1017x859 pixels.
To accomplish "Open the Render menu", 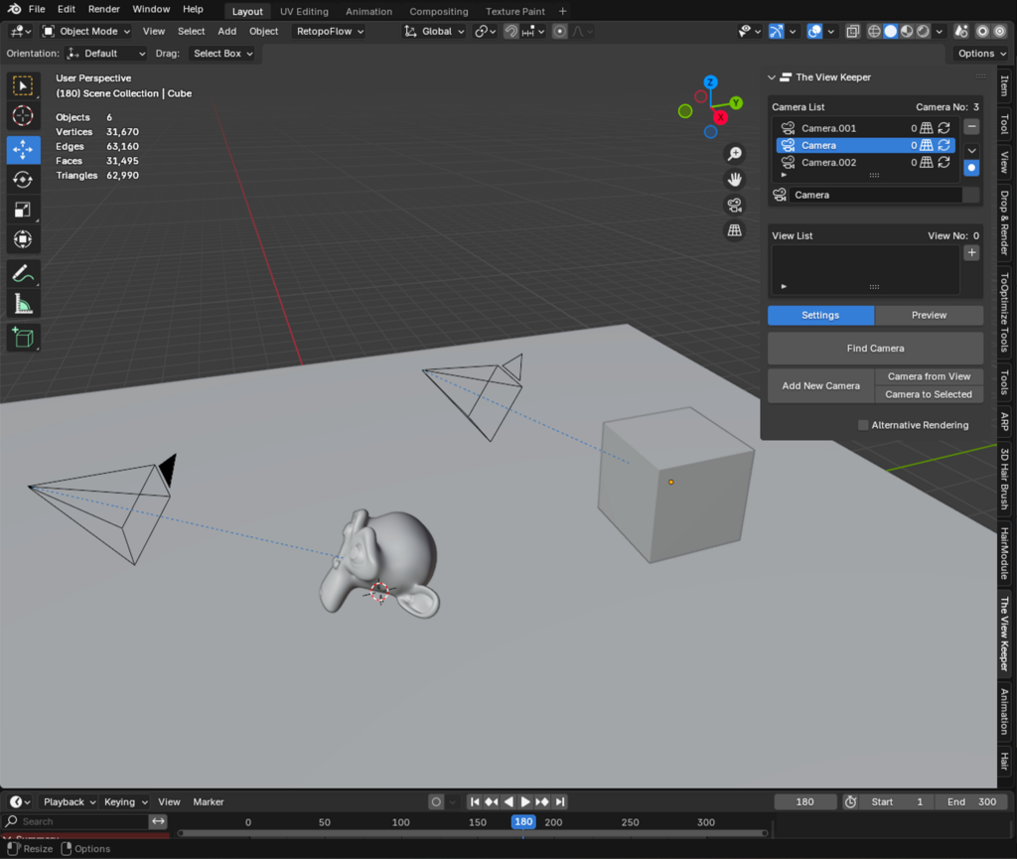I will [x=103, y=9].
